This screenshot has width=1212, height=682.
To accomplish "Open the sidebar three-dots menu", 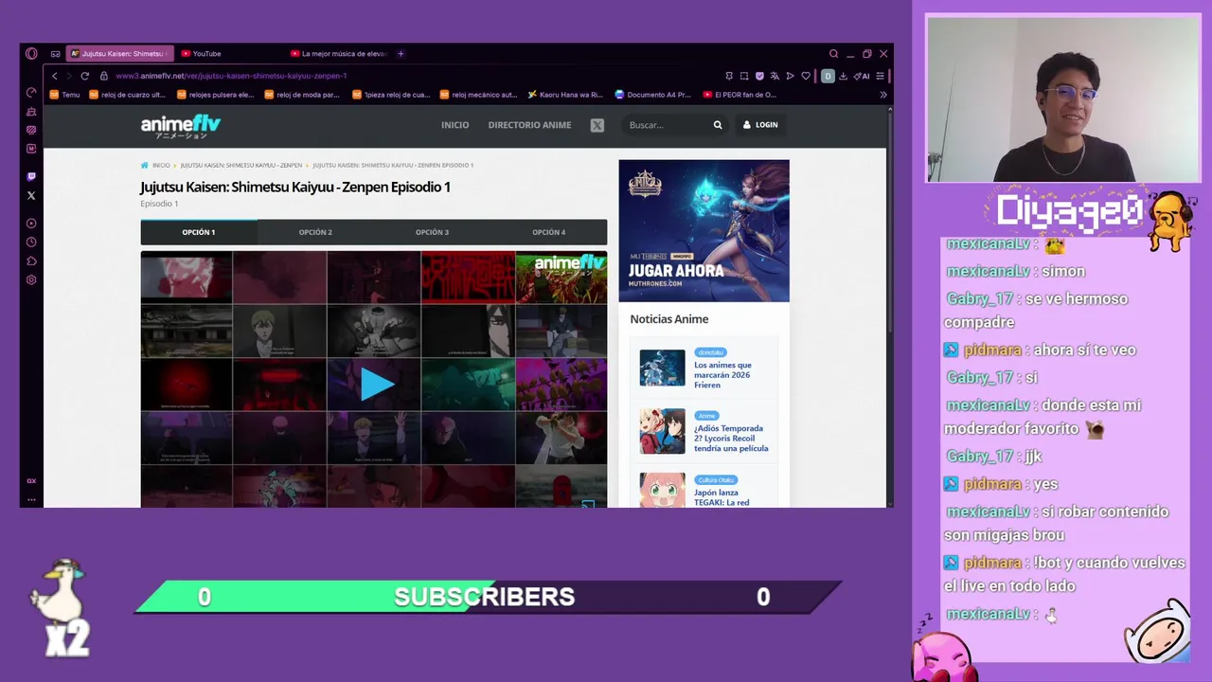I will [x=31, y=499].
